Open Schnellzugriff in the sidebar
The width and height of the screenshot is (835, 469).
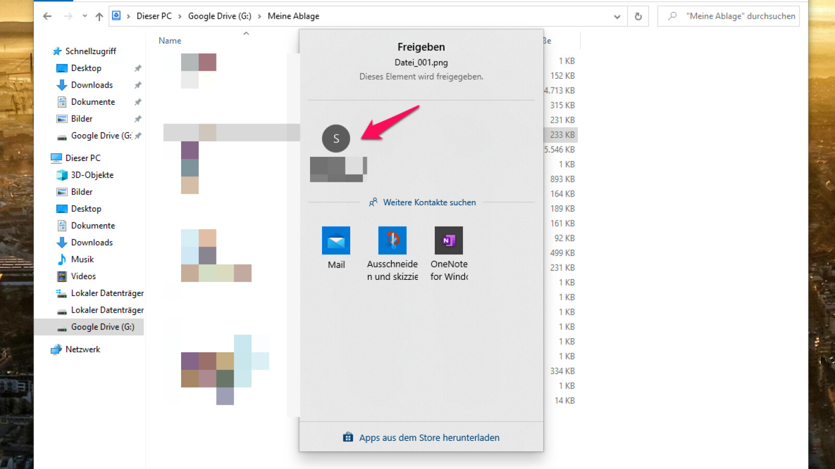point(90,51)
